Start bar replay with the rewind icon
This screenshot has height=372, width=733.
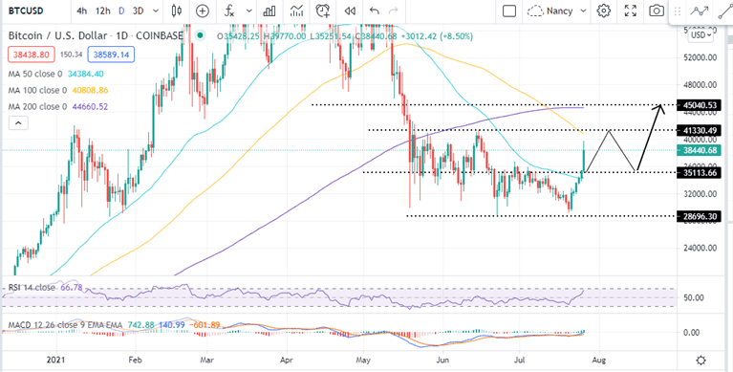coord(350,11)
